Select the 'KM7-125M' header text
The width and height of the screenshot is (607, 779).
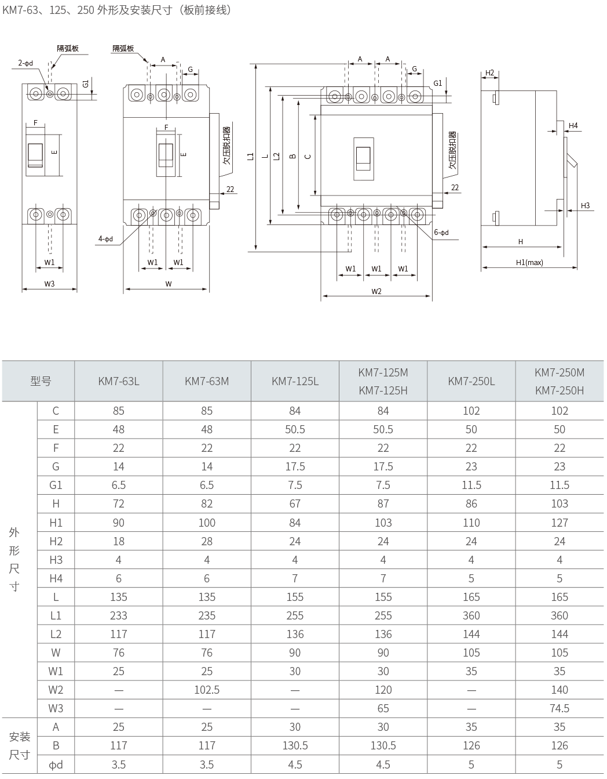coord(383,372)
